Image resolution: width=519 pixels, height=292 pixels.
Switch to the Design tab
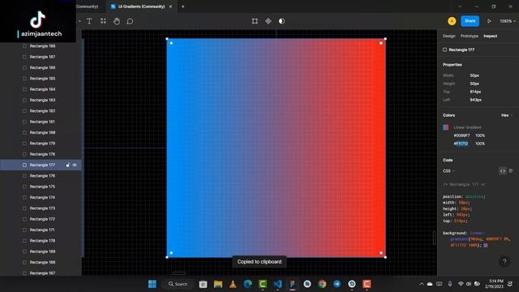(x=448, y=36)
